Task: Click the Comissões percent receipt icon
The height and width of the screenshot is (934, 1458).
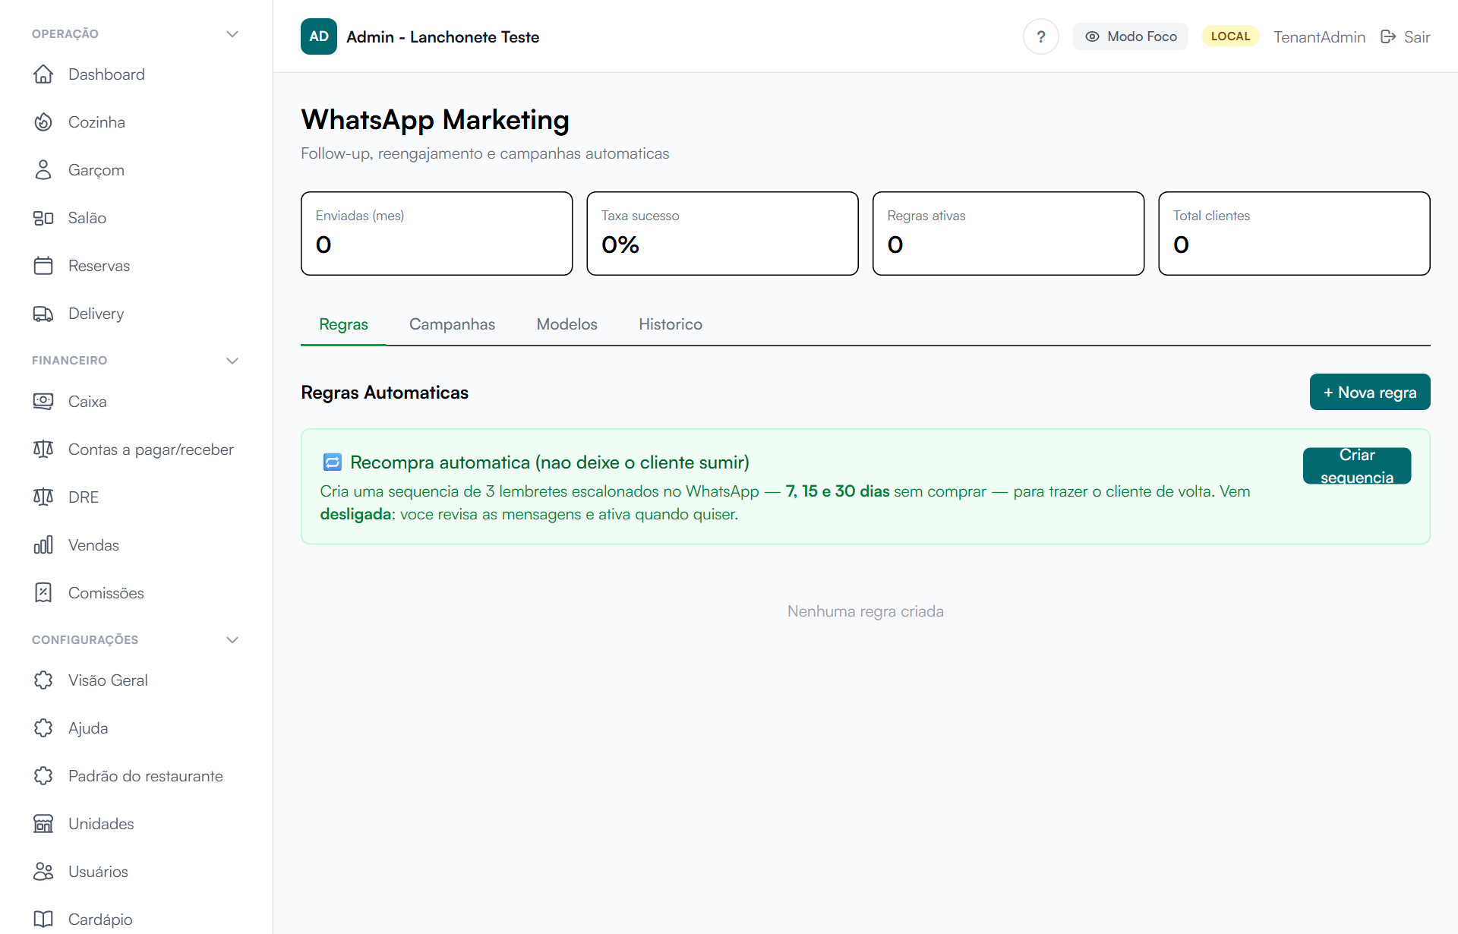Action: point(43,593)
